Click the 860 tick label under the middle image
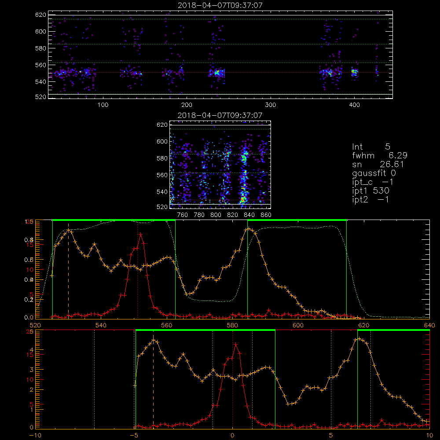Viewport: 440px width, 440px height. (266, 215)
